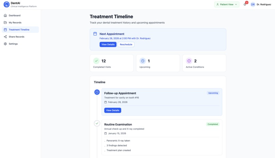Click the Next Appointment calendar icon
The image size is (275, 158).
coord(95,34)
